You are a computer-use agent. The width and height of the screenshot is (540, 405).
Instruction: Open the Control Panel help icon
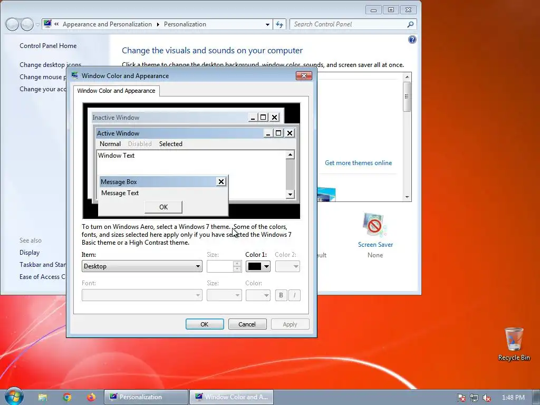(x=412, y=40)
